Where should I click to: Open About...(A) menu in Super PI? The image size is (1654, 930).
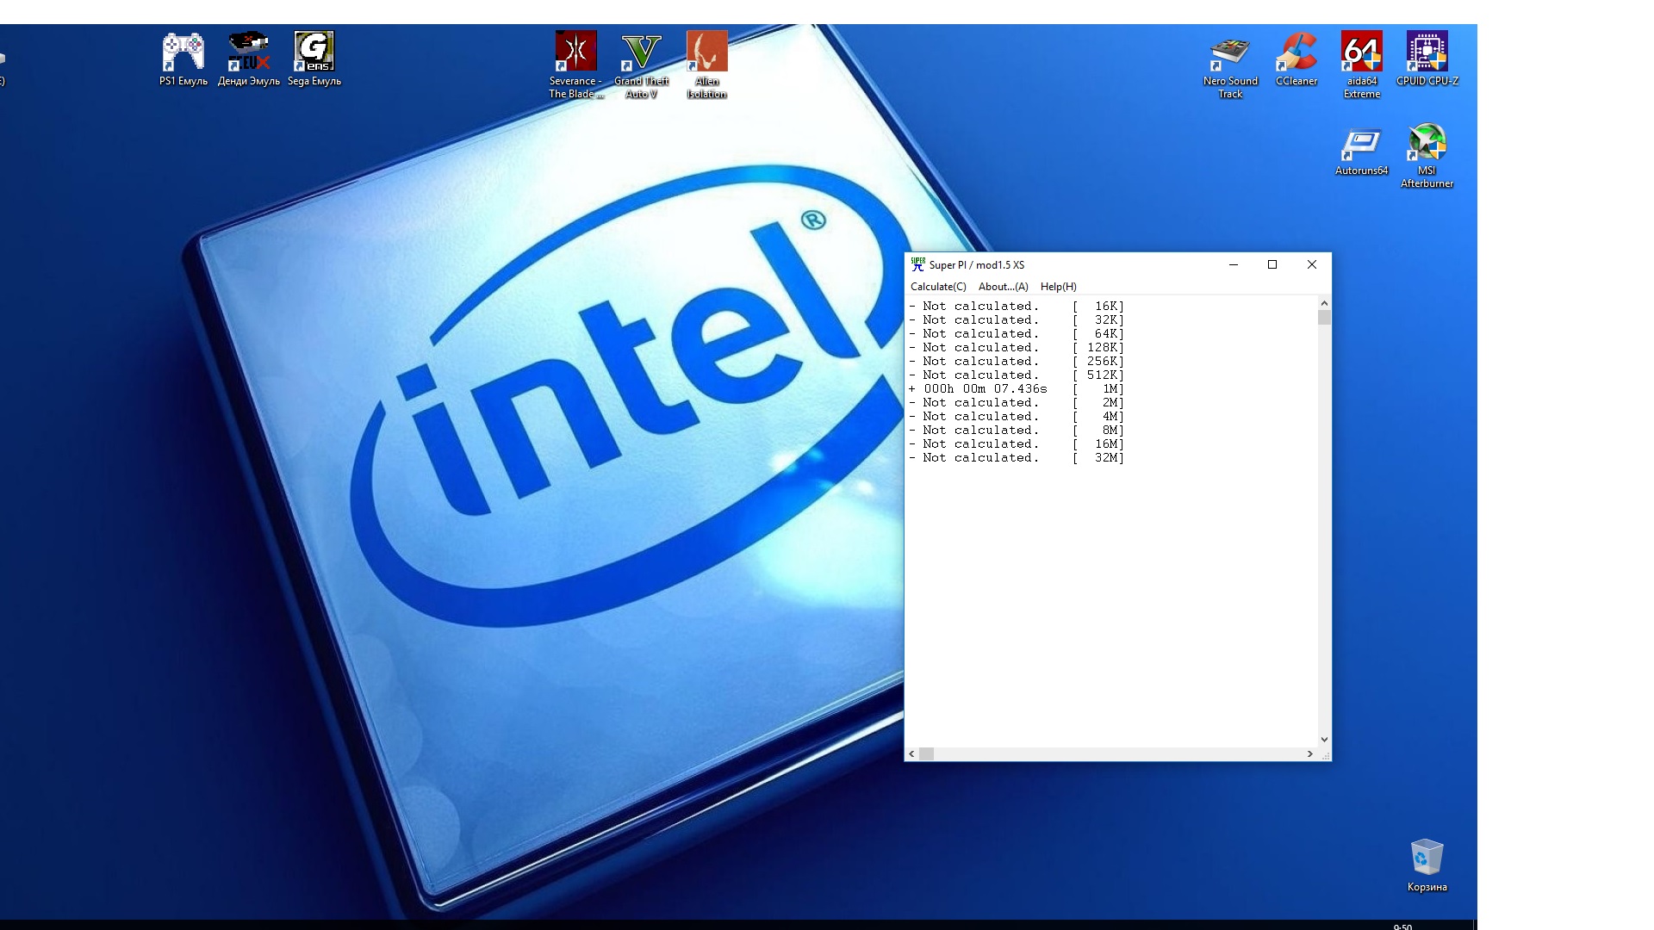(1003, 287)
